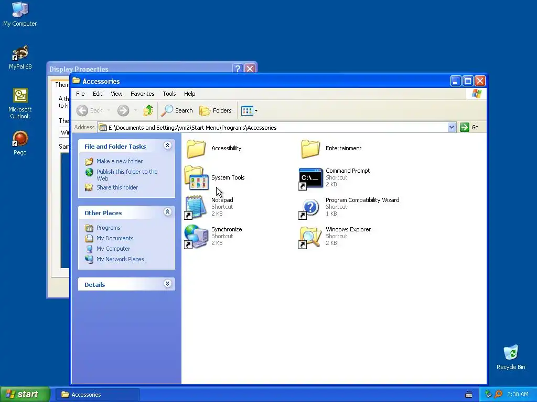Click the Start button
537x402 pixels.
pyautogui.click(x=25, y=395)
